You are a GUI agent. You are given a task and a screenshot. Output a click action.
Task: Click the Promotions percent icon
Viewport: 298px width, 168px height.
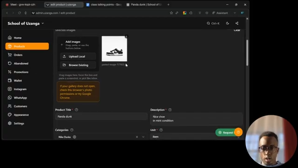point(10,72)
